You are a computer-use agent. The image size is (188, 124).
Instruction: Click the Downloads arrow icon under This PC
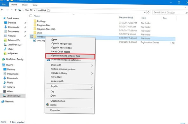[x=5, y=78]
